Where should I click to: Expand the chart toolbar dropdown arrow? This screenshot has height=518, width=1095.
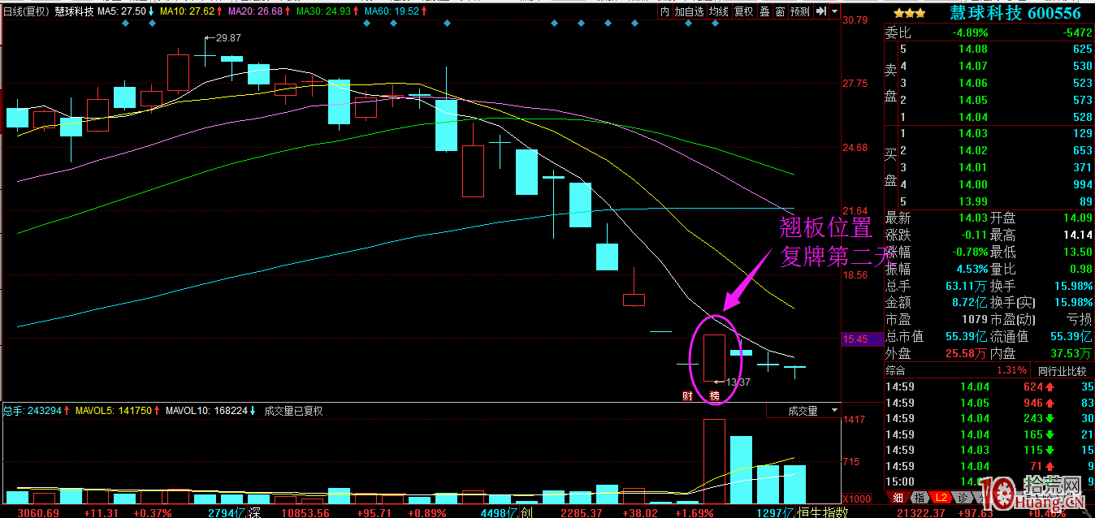pos(834,11)
